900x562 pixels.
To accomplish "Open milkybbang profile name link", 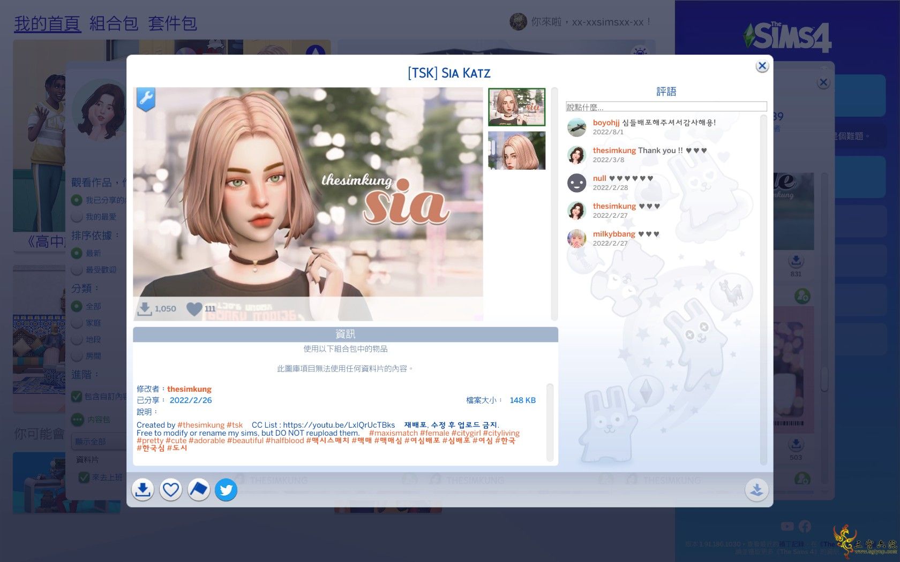I will (x=614, y=234).
